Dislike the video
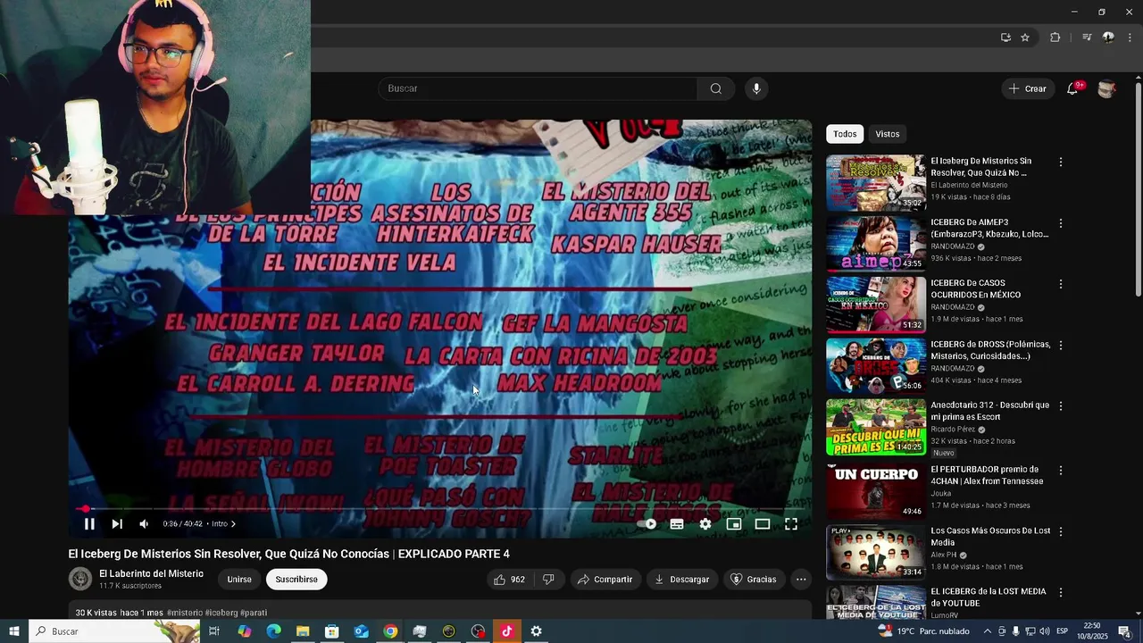 [x=548, y=580]
